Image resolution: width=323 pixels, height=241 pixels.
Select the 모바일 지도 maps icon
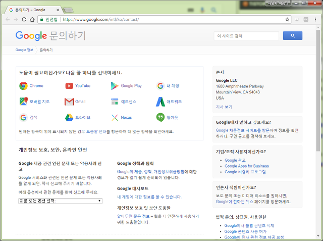[x=24, y=102]
